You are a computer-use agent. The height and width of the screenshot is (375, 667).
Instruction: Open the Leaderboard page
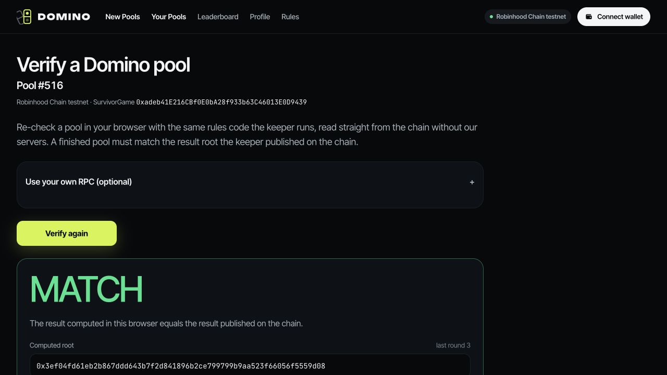click(x=218, y=17)
